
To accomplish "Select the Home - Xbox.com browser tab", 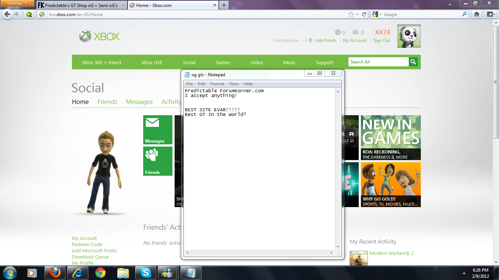I will [172, 5].
